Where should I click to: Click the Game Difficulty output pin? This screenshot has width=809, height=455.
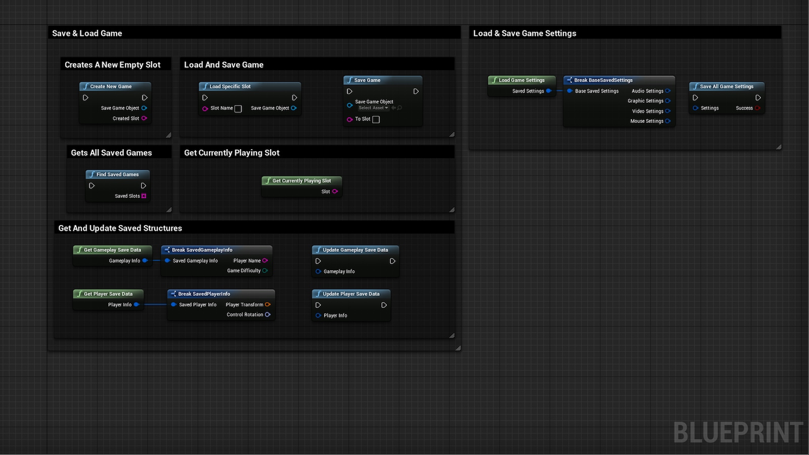click(265, 270)
